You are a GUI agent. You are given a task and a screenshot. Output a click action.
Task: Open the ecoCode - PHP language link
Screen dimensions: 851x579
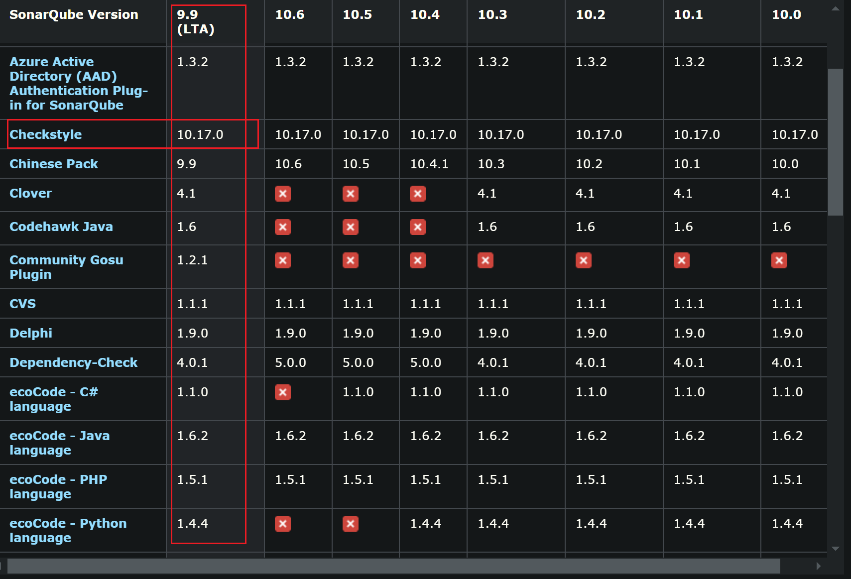coord(58,487)
